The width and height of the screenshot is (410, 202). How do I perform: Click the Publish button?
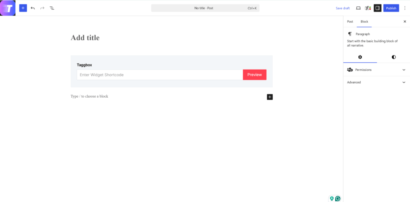(391, 8)
